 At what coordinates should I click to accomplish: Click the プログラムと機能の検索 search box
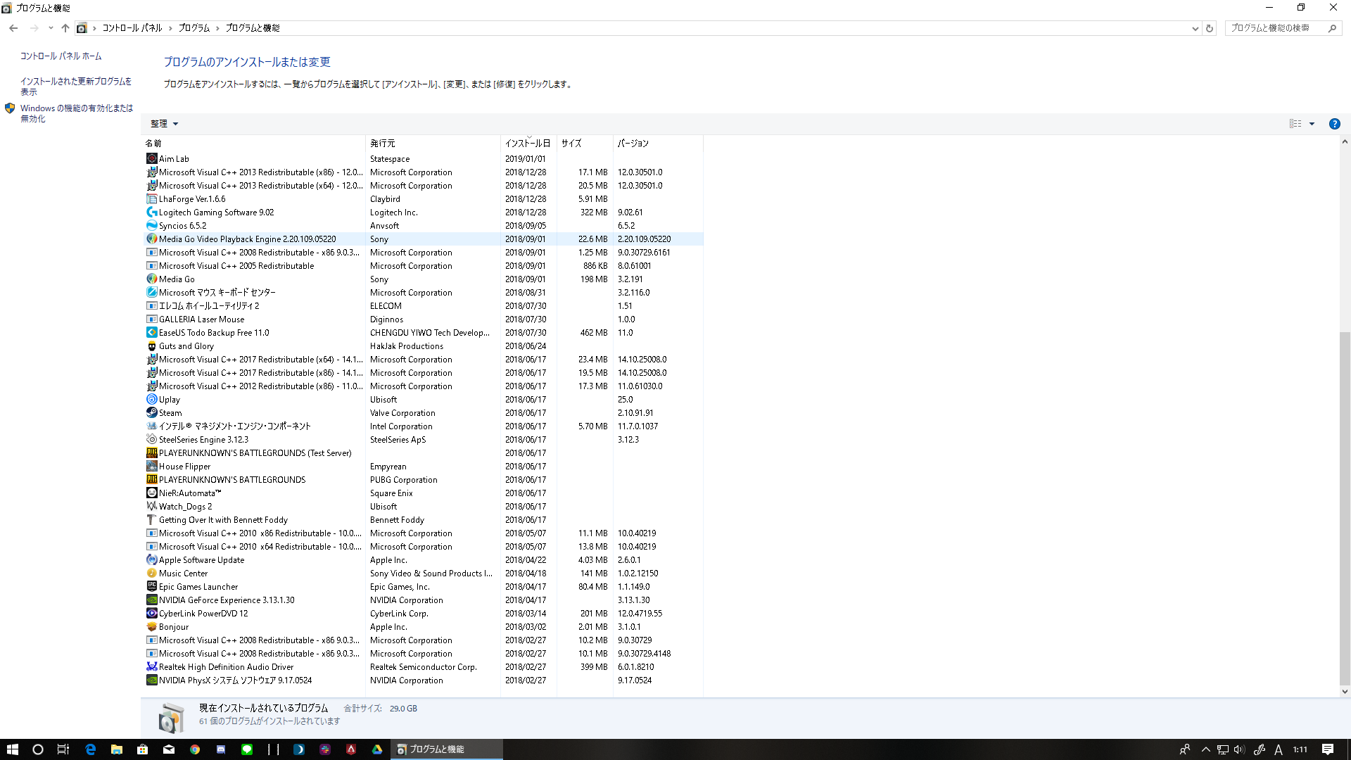pyautogui.click(x=1275, y=28)
